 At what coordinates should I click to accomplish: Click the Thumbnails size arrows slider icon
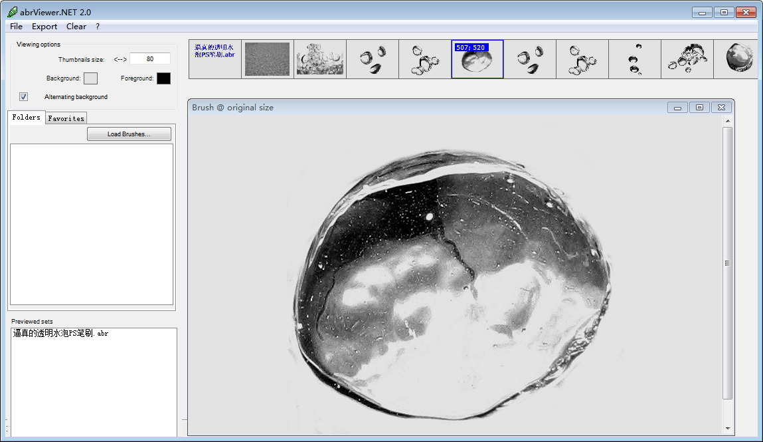pyautogui.click(x=120, y=59)
